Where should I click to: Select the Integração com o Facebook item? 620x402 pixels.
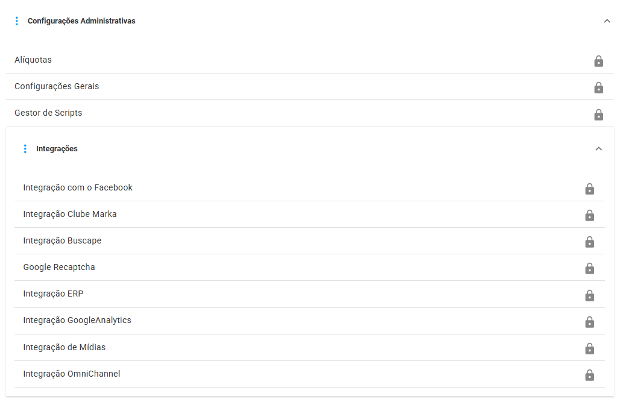coord(309,188)
